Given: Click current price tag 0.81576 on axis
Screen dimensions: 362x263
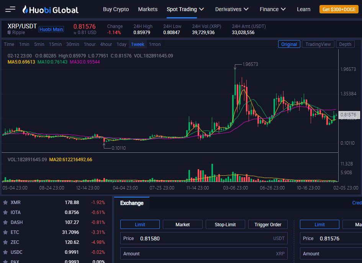Looking at the screenshot, I should tap(349, 115).
